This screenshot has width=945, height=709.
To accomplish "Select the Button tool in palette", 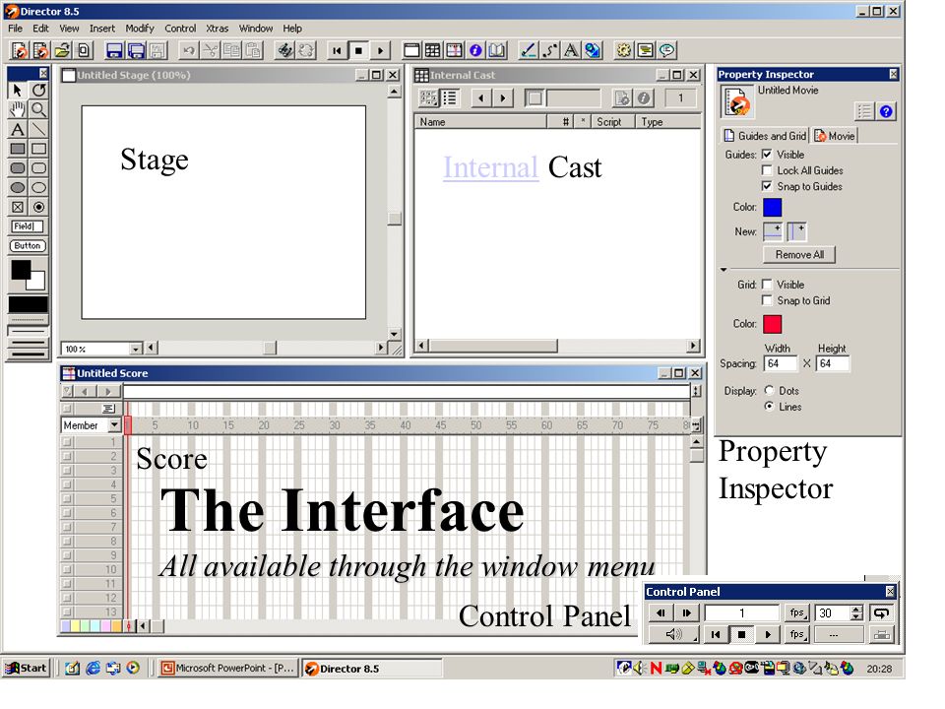I will (28, 246).
